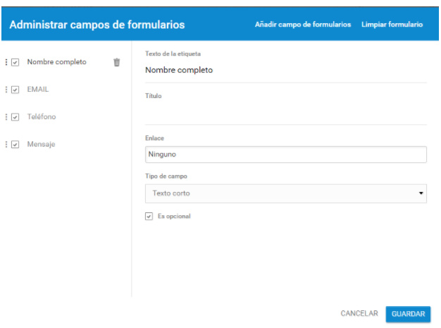Delete the Nombre completo field via trash icon
The height and width of the screenshot is (328, 441).
pyautogui.click(x=116, y=62)
